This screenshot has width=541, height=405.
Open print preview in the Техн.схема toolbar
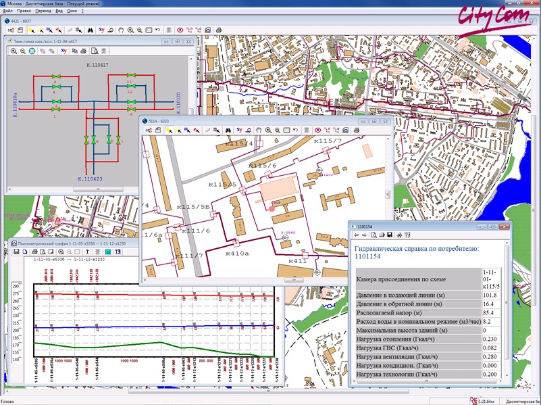point(94,51)
